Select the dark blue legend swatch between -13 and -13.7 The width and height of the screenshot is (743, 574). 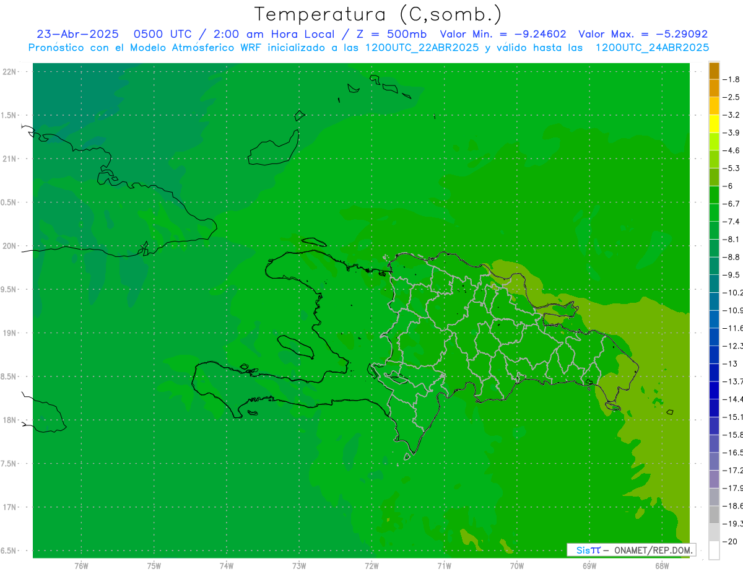(x=714, y=373)
